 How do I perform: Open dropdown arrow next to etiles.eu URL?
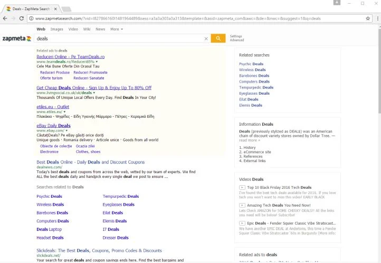[x=64, y=112]
